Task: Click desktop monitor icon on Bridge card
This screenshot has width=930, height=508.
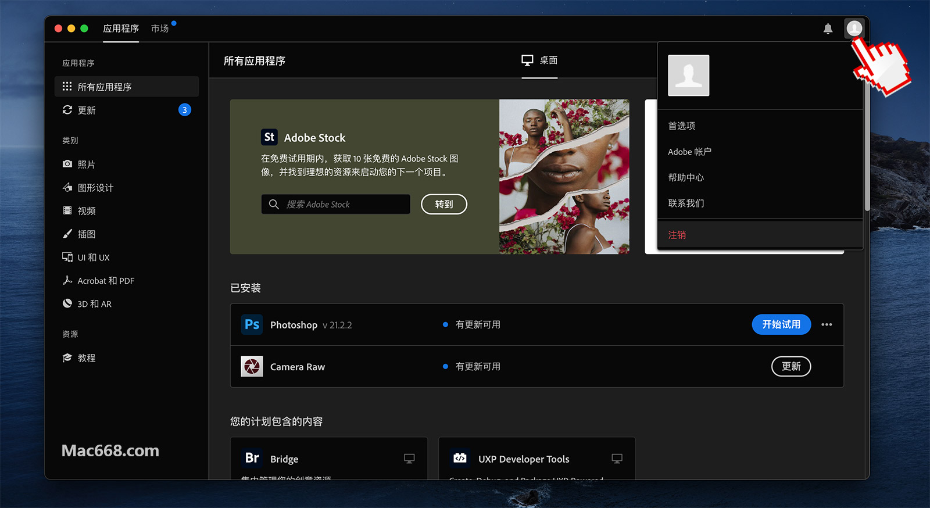Action: (409, 459)
